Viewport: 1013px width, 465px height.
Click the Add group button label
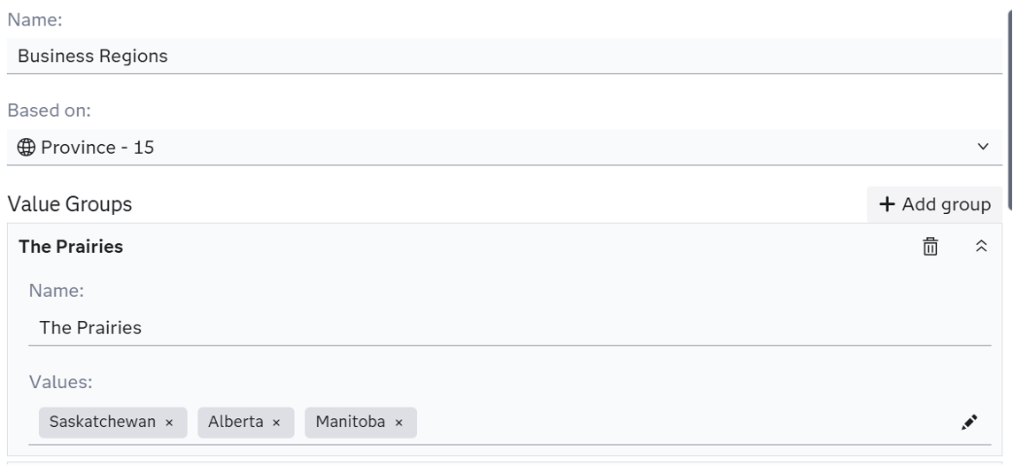coord(946,204)
